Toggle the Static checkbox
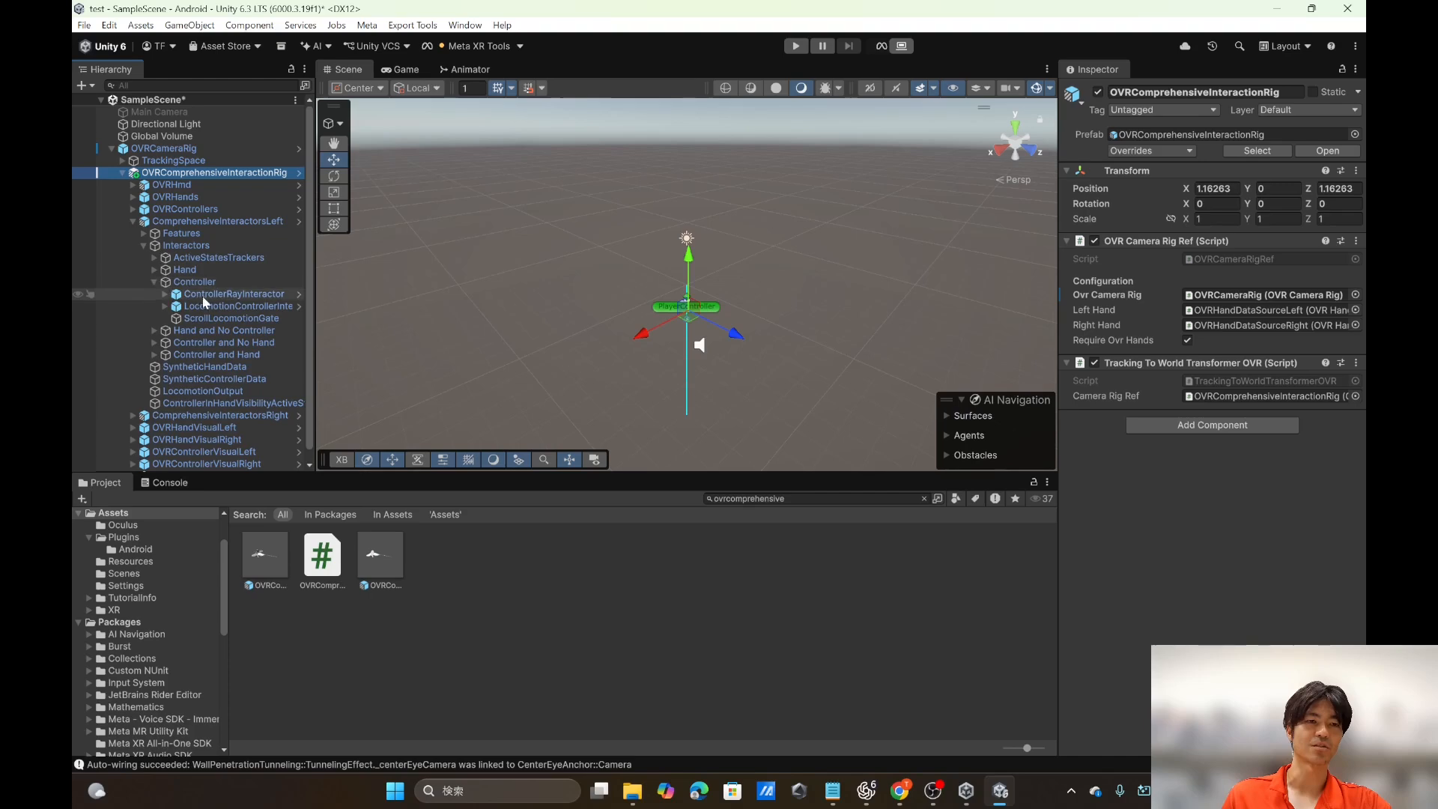This screenshot has height=809, width=1438. (1313, 92)
